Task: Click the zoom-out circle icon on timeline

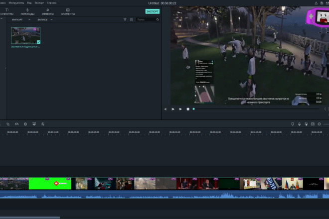Action: [320, 124]
